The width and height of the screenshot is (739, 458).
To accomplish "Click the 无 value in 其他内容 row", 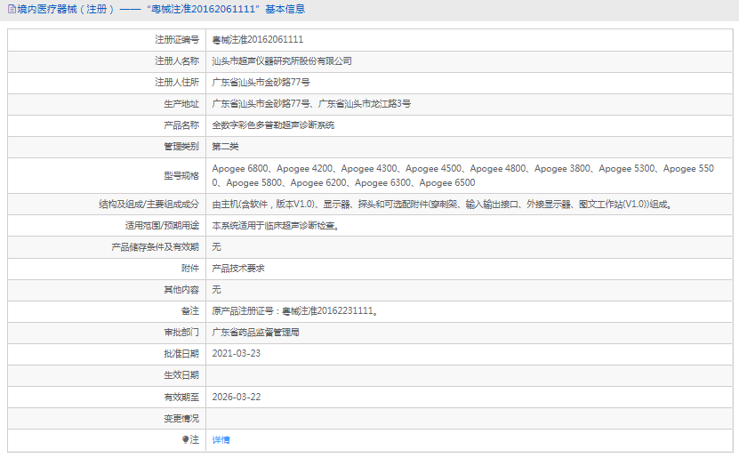I will (216, 290).
